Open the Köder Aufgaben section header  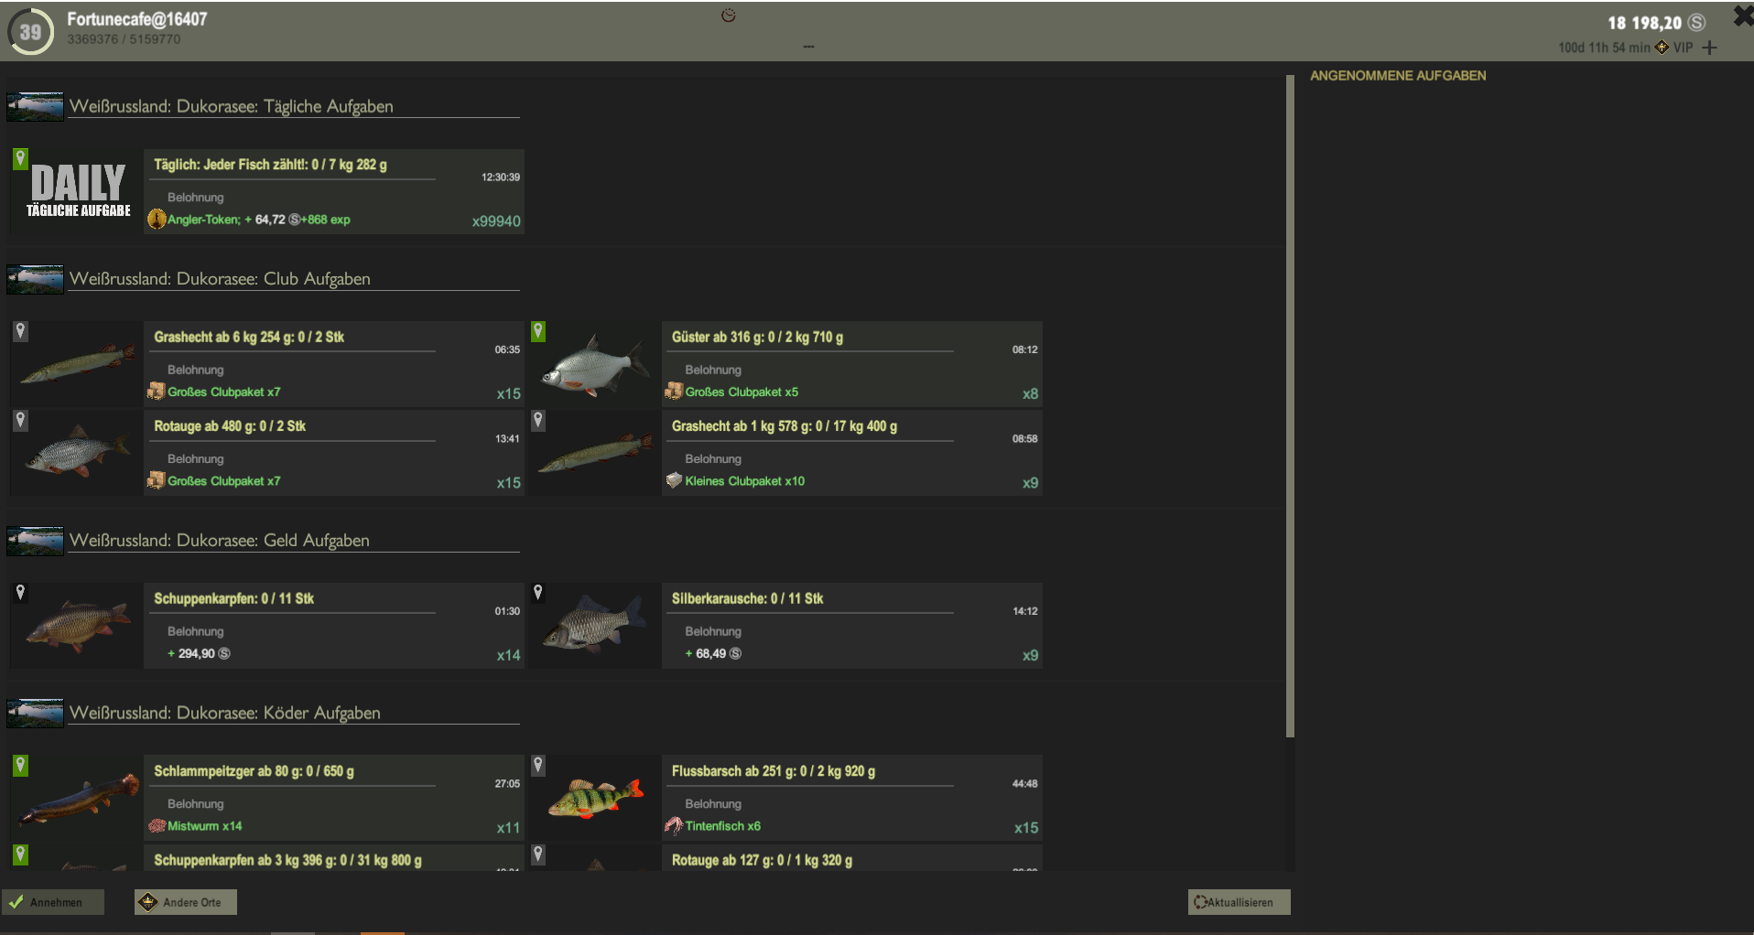pos(224,713)
